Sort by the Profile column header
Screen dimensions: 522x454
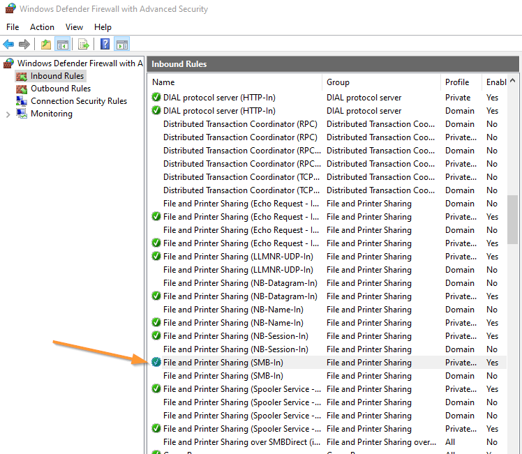pyautogui.click(x=461, y=82)
